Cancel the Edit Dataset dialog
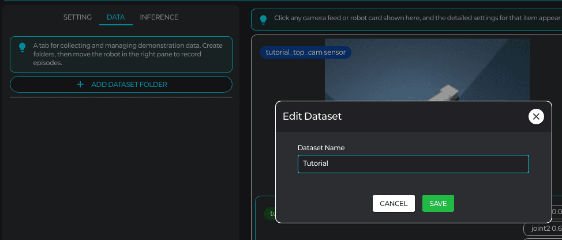The width and height of the screenshot is (562, 240). pyautogui.click(x=394, y=204)
